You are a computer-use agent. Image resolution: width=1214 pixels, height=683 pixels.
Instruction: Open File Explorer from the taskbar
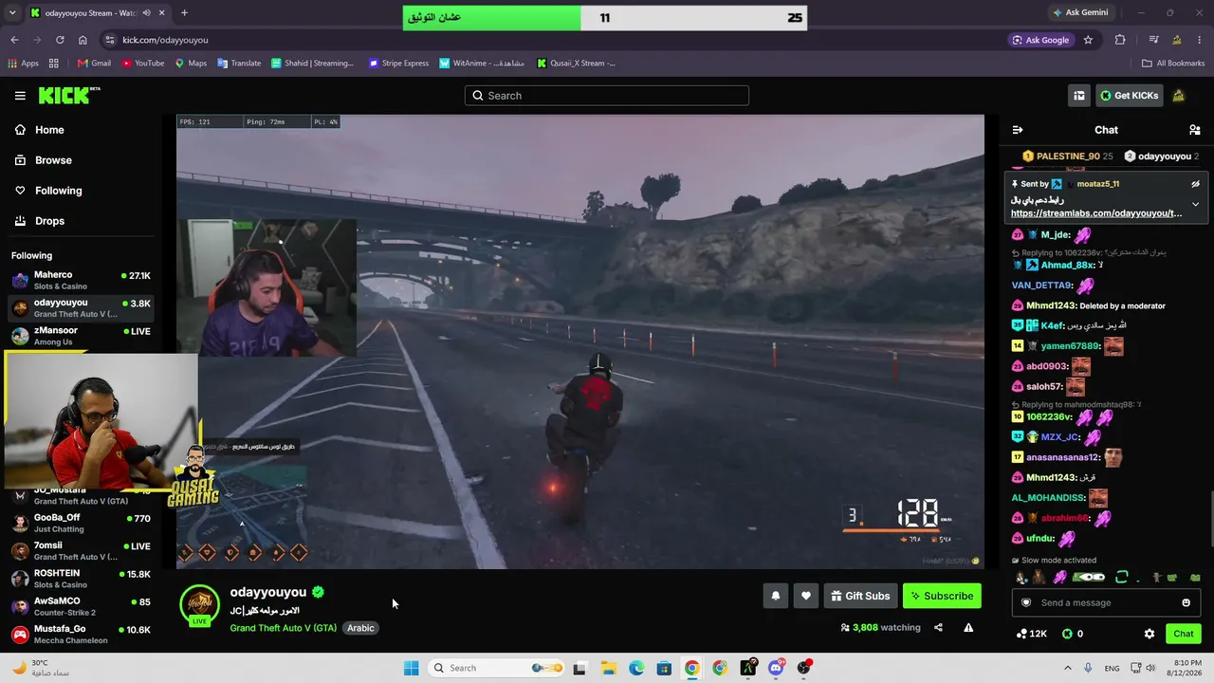[608, 668]
